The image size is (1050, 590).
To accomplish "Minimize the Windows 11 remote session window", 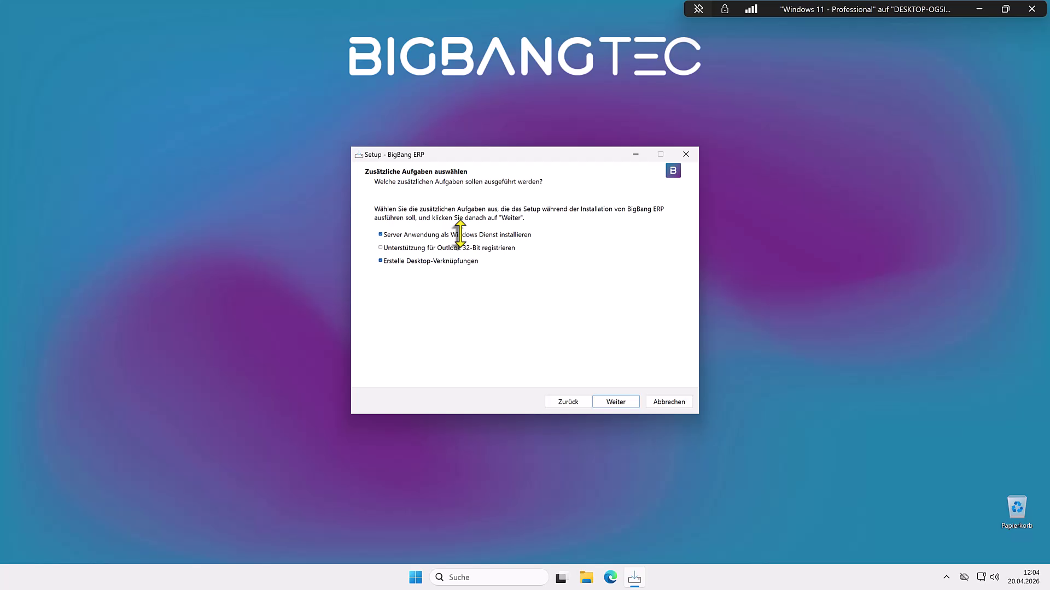I will pos(979,9).
